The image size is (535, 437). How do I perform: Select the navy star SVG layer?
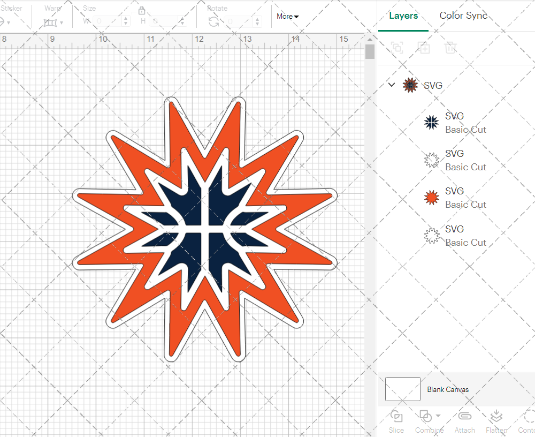[x=455, y=123]
